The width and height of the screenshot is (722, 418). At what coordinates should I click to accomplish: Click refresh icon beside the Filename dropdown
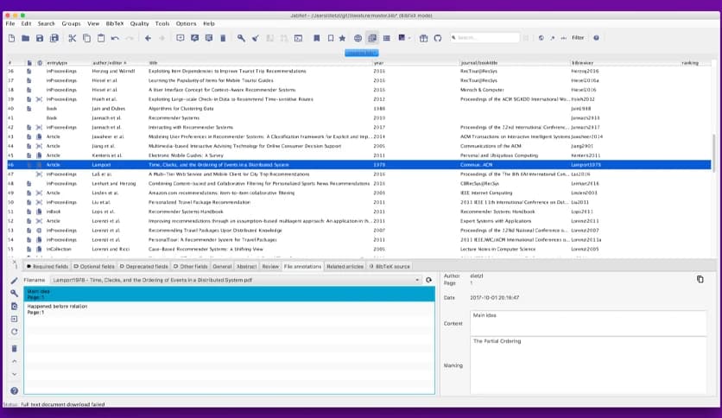(x=428, y=280)
